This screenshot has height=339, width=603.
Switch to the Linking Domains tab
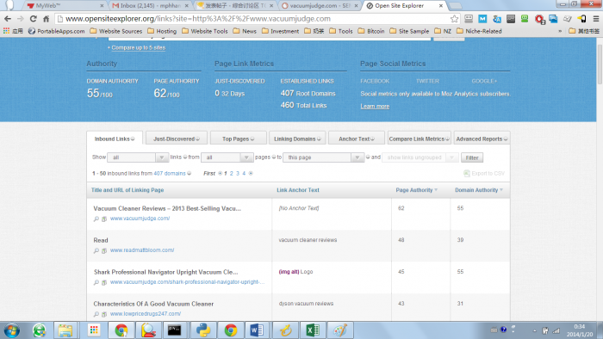point(297,139)
